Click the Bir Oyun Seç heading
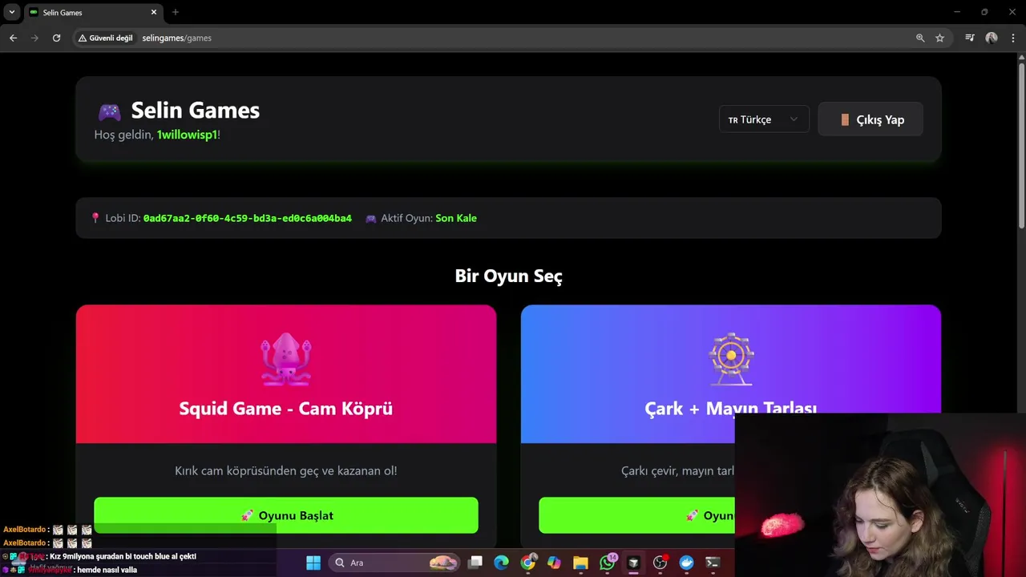 click(x=509, y=276)
